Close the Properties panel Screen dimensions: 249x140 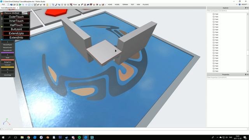coord(248,74)
